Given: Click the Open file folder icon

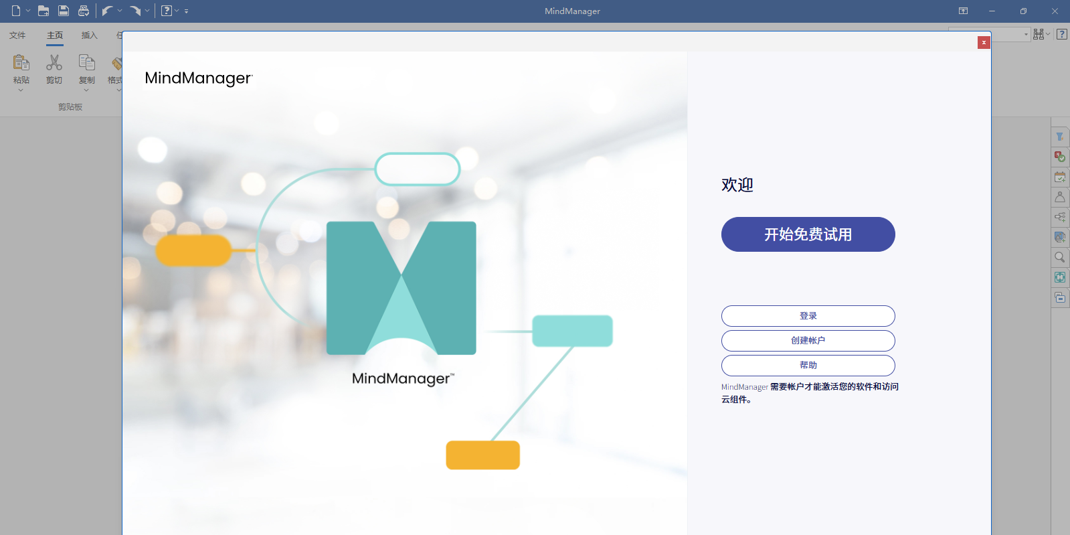Looking at the screenshot, I should (x=43, y=11).
